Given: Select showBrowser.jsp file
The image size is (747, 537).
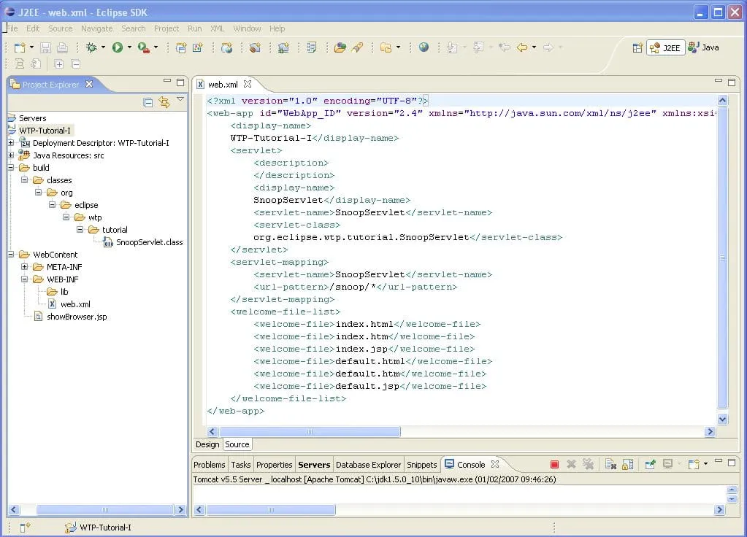Looking at the screenshot, I should coord(77,317).
